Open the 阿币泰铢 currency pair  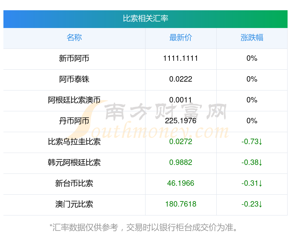pos(74,79)
